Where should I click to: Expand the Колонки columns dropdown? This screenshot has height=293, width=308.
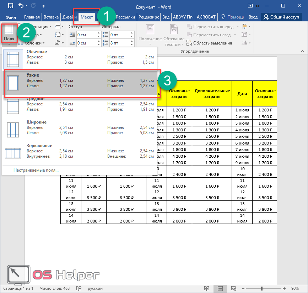pos(34,43)
